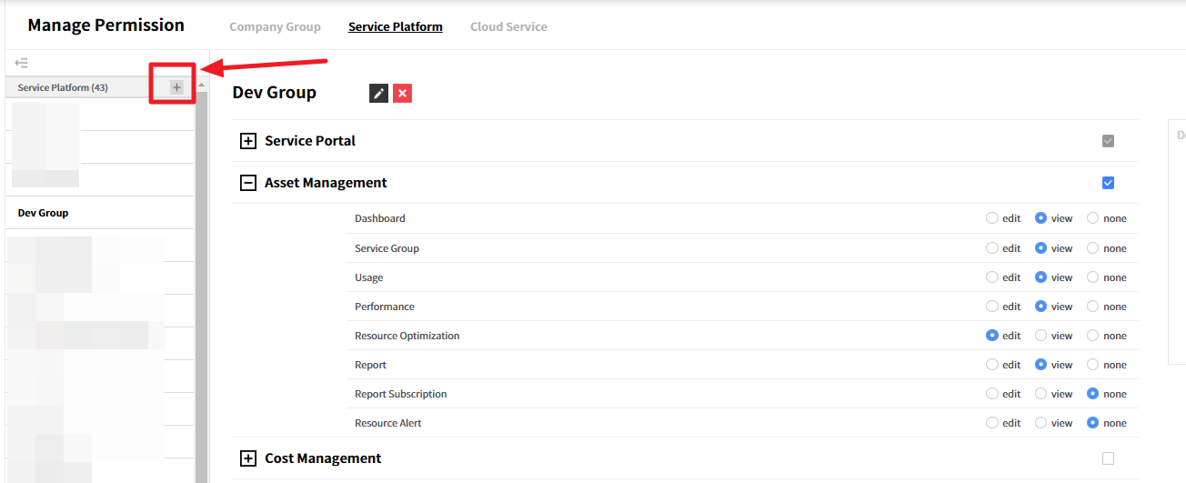Set Service Group permission to none
The width and height of the screenshot is (1186, 483).
click(x=1093, y=248)
